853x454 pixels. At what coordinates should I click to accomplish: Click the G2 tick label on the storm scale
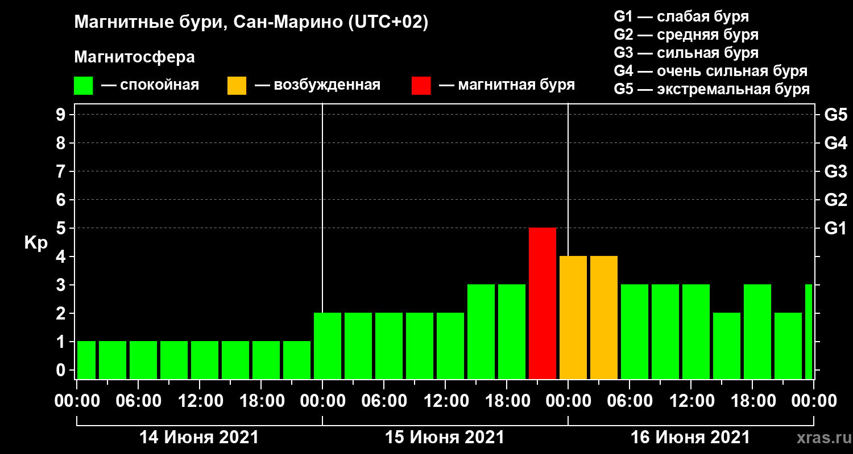pyautogui.click(x=835, y=200)
